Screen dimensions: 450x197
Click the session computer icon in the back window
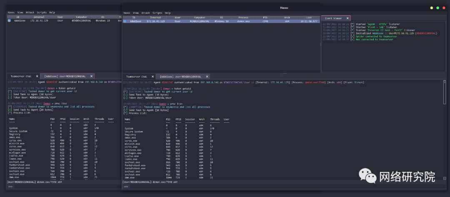click(x=9, y=21)
